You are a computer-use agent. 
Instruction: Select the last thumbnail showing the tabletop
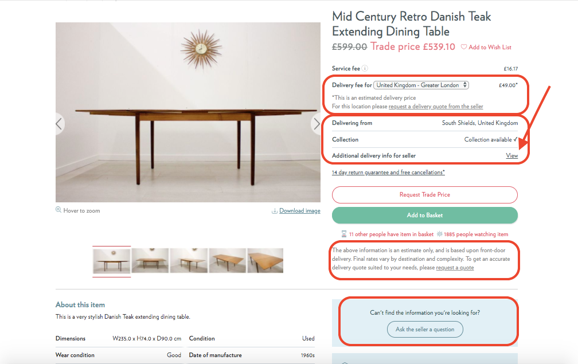265,260
